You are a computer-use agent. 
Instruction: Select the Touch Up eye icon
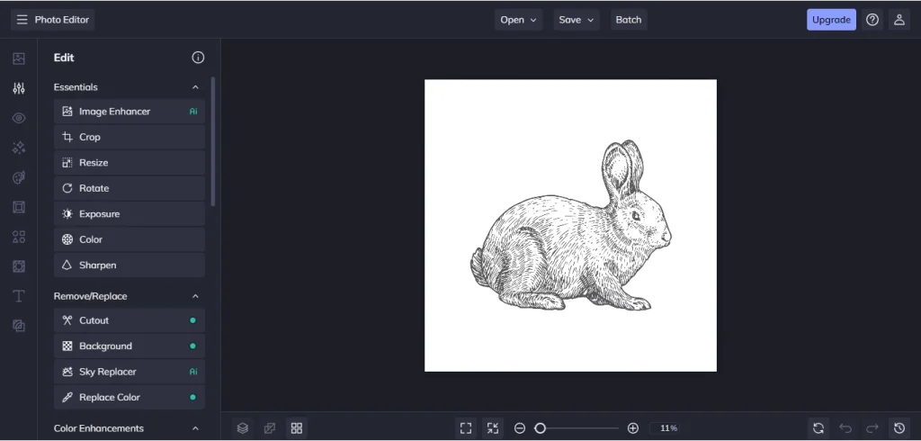[x=19, y=118]
